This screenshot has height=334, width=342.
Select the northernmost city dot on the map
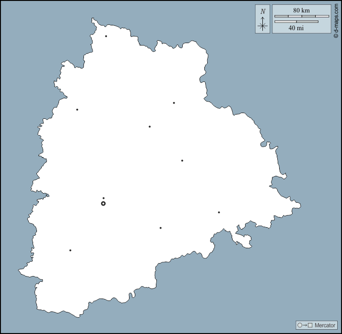pyautogui.click(x=106, y=36)
